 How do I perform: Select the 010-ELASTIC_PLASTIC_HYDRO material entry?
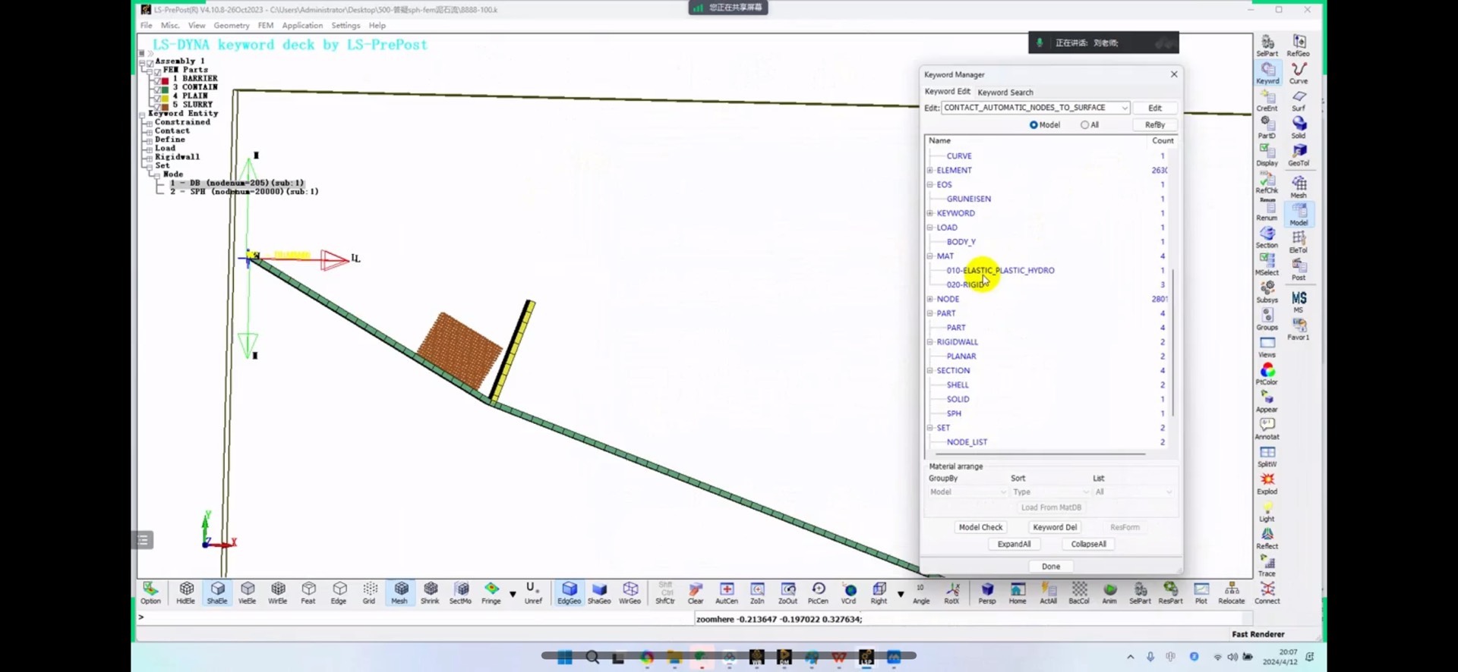pyautogui.click(x=1000, y=271)
